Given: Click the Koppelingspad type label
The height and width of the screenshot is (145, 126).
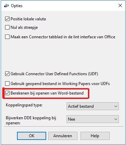Looking at the screenshot, I should pos(24,105).
